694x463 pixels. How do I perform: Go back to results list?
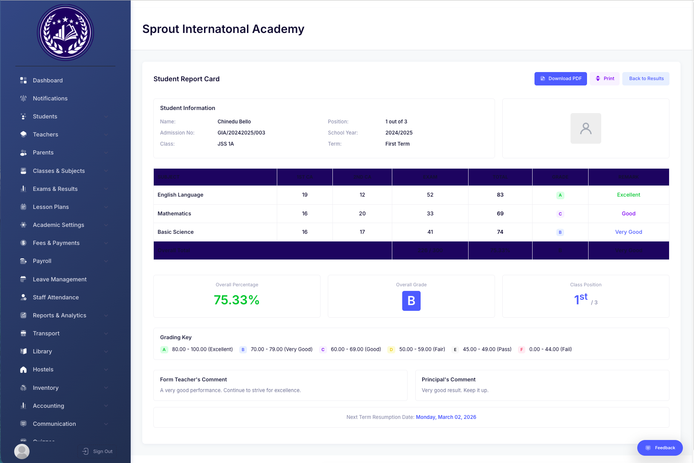[x=646, y=79]
